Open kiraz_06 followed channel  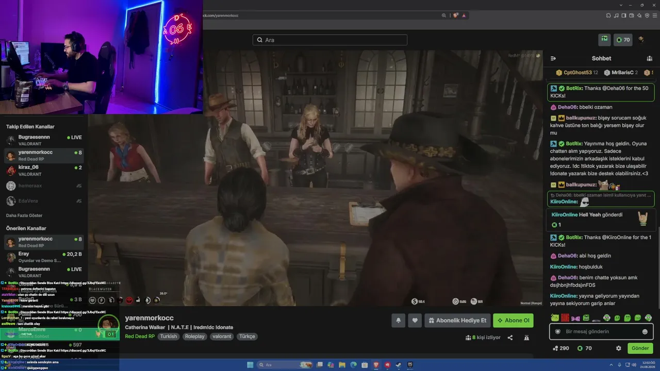(44, 171)
